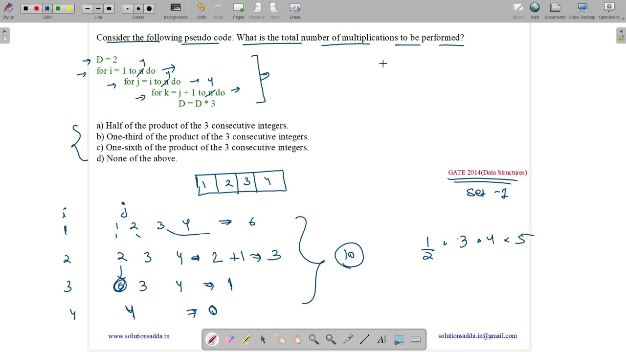Activate the Eraser tool in bottom palette
This screenshot has height=352, width=626.
coord(229,339)
